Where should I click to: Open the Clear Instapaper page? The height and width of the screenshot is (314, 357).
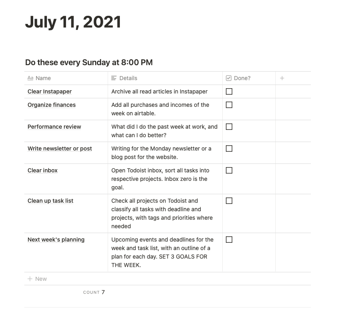coord(50,91)
